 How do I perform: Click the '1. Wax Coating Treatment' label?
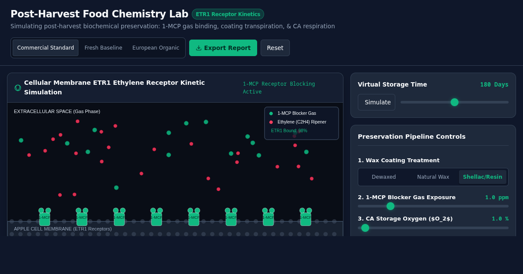pos(399,160)
